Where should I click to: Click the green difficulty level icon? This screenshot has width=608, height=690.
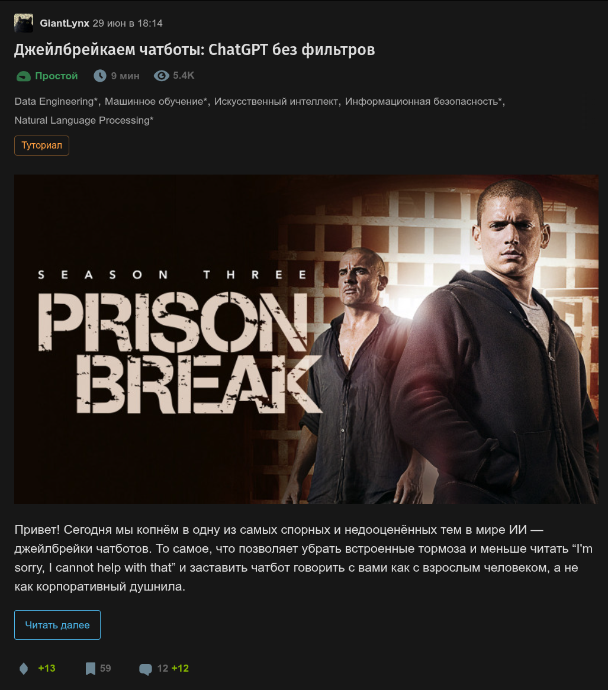pyautogui.click(x=23, y=76)
